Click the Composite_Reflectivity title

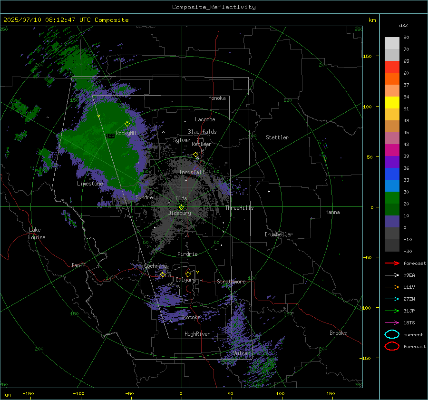[x=214, y=7]
